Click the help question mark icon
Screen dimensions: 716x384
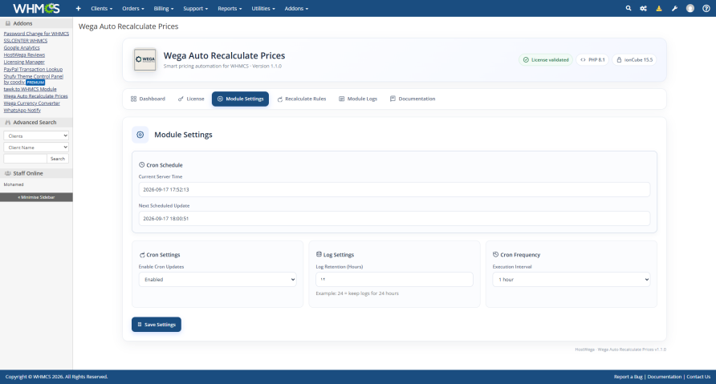click(706, 8)
